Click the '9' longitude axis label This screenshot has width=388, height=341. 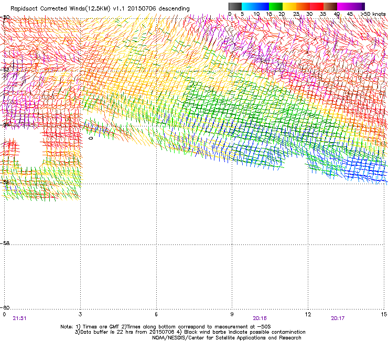(232, 314)
